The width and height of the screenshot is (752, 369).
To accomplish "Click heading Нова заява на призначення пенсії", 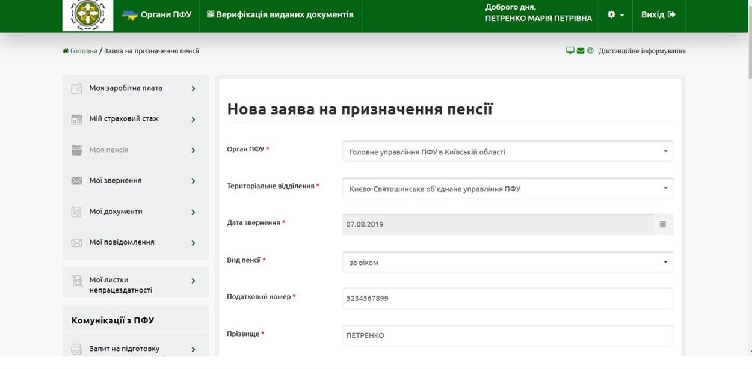I will pyautogui.click(x=360, y=109).
